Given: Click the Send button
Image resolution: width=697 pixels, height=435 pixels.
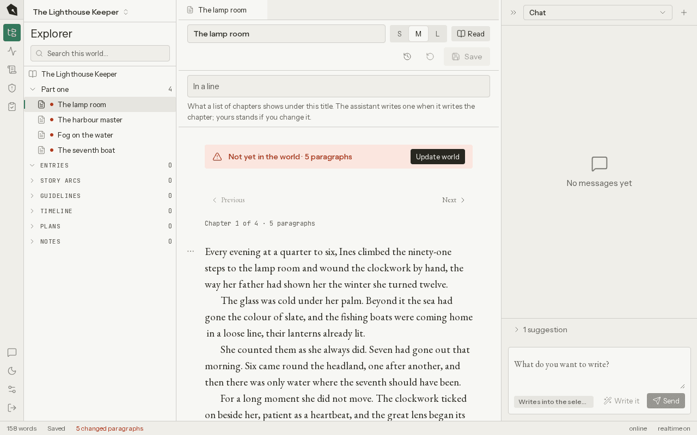Looking at the screenshot, I should (666, 401).
